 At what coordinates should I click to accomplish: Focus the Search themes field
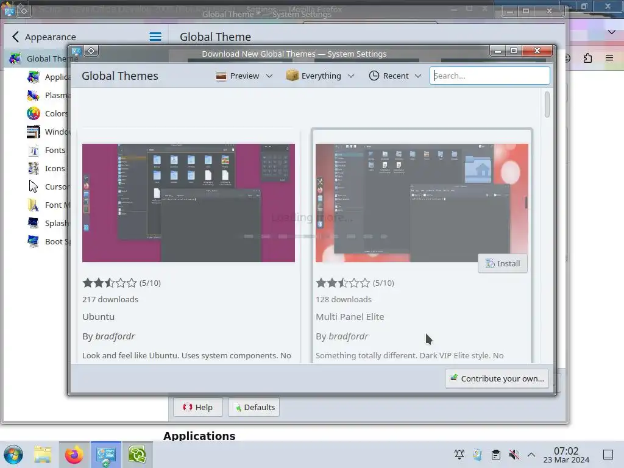pos(489,76)
